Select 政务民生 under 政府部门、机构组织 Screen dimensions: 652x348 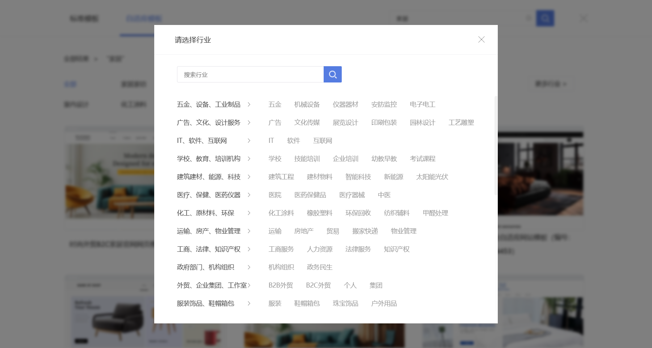[x=319, y=267]
